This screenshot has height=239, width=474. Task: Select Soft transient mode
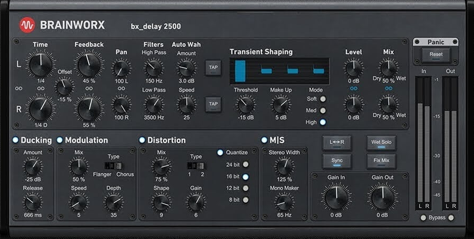(323, 99)
